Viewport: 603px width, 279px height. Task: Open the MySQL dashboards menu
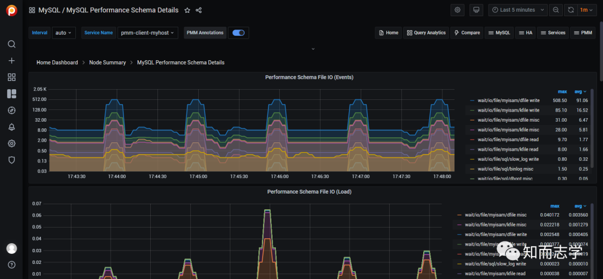tap(499, 33)
